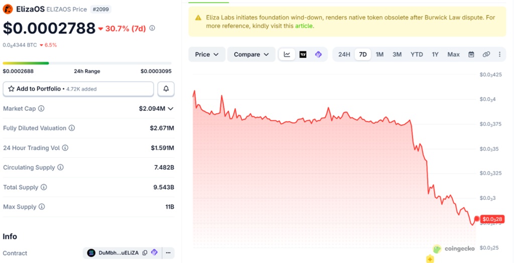Viewport: 514px width, 263px height.
Task: Click the 9.543B total supply value
Action: [x=164, y=187]
